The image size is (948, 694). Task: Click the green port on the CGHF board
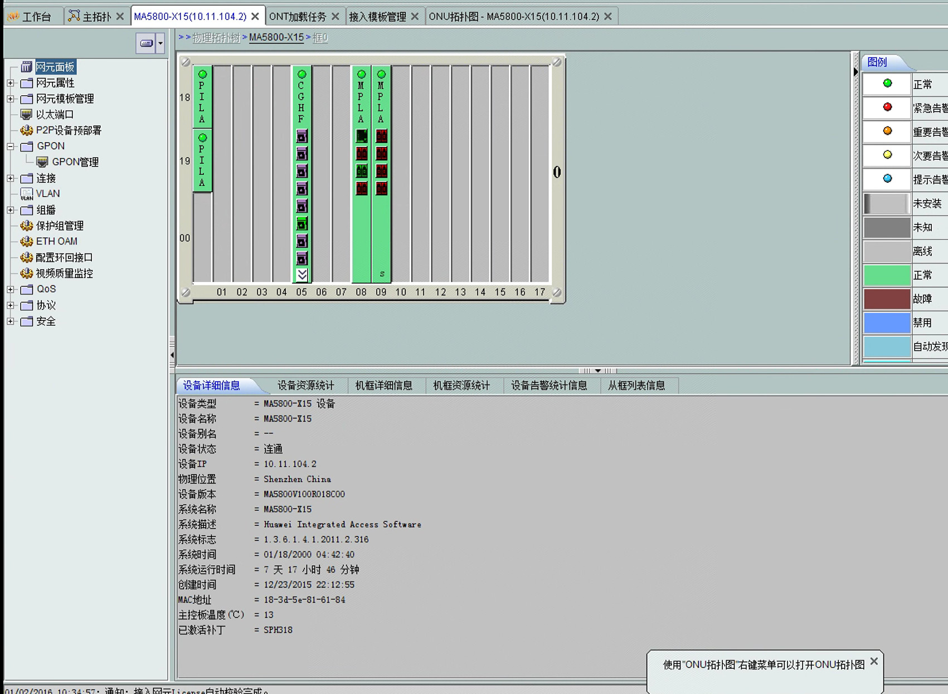pyautogui.click(x=302, y=224)
